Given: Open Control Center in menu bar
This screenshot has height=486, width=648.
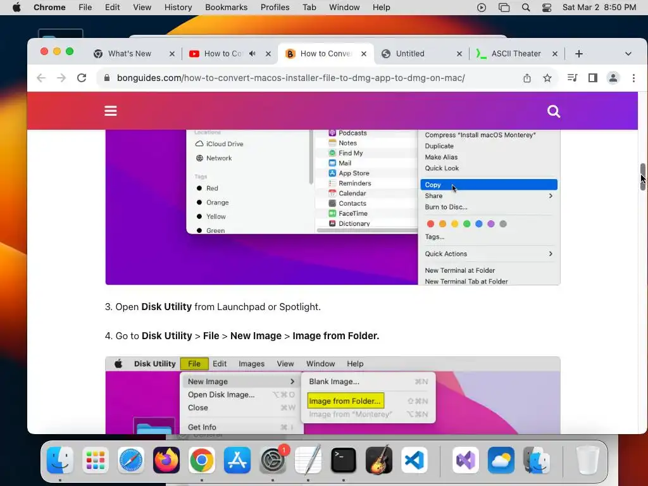Looking at the screenshot, I should [x=547, y=8].
